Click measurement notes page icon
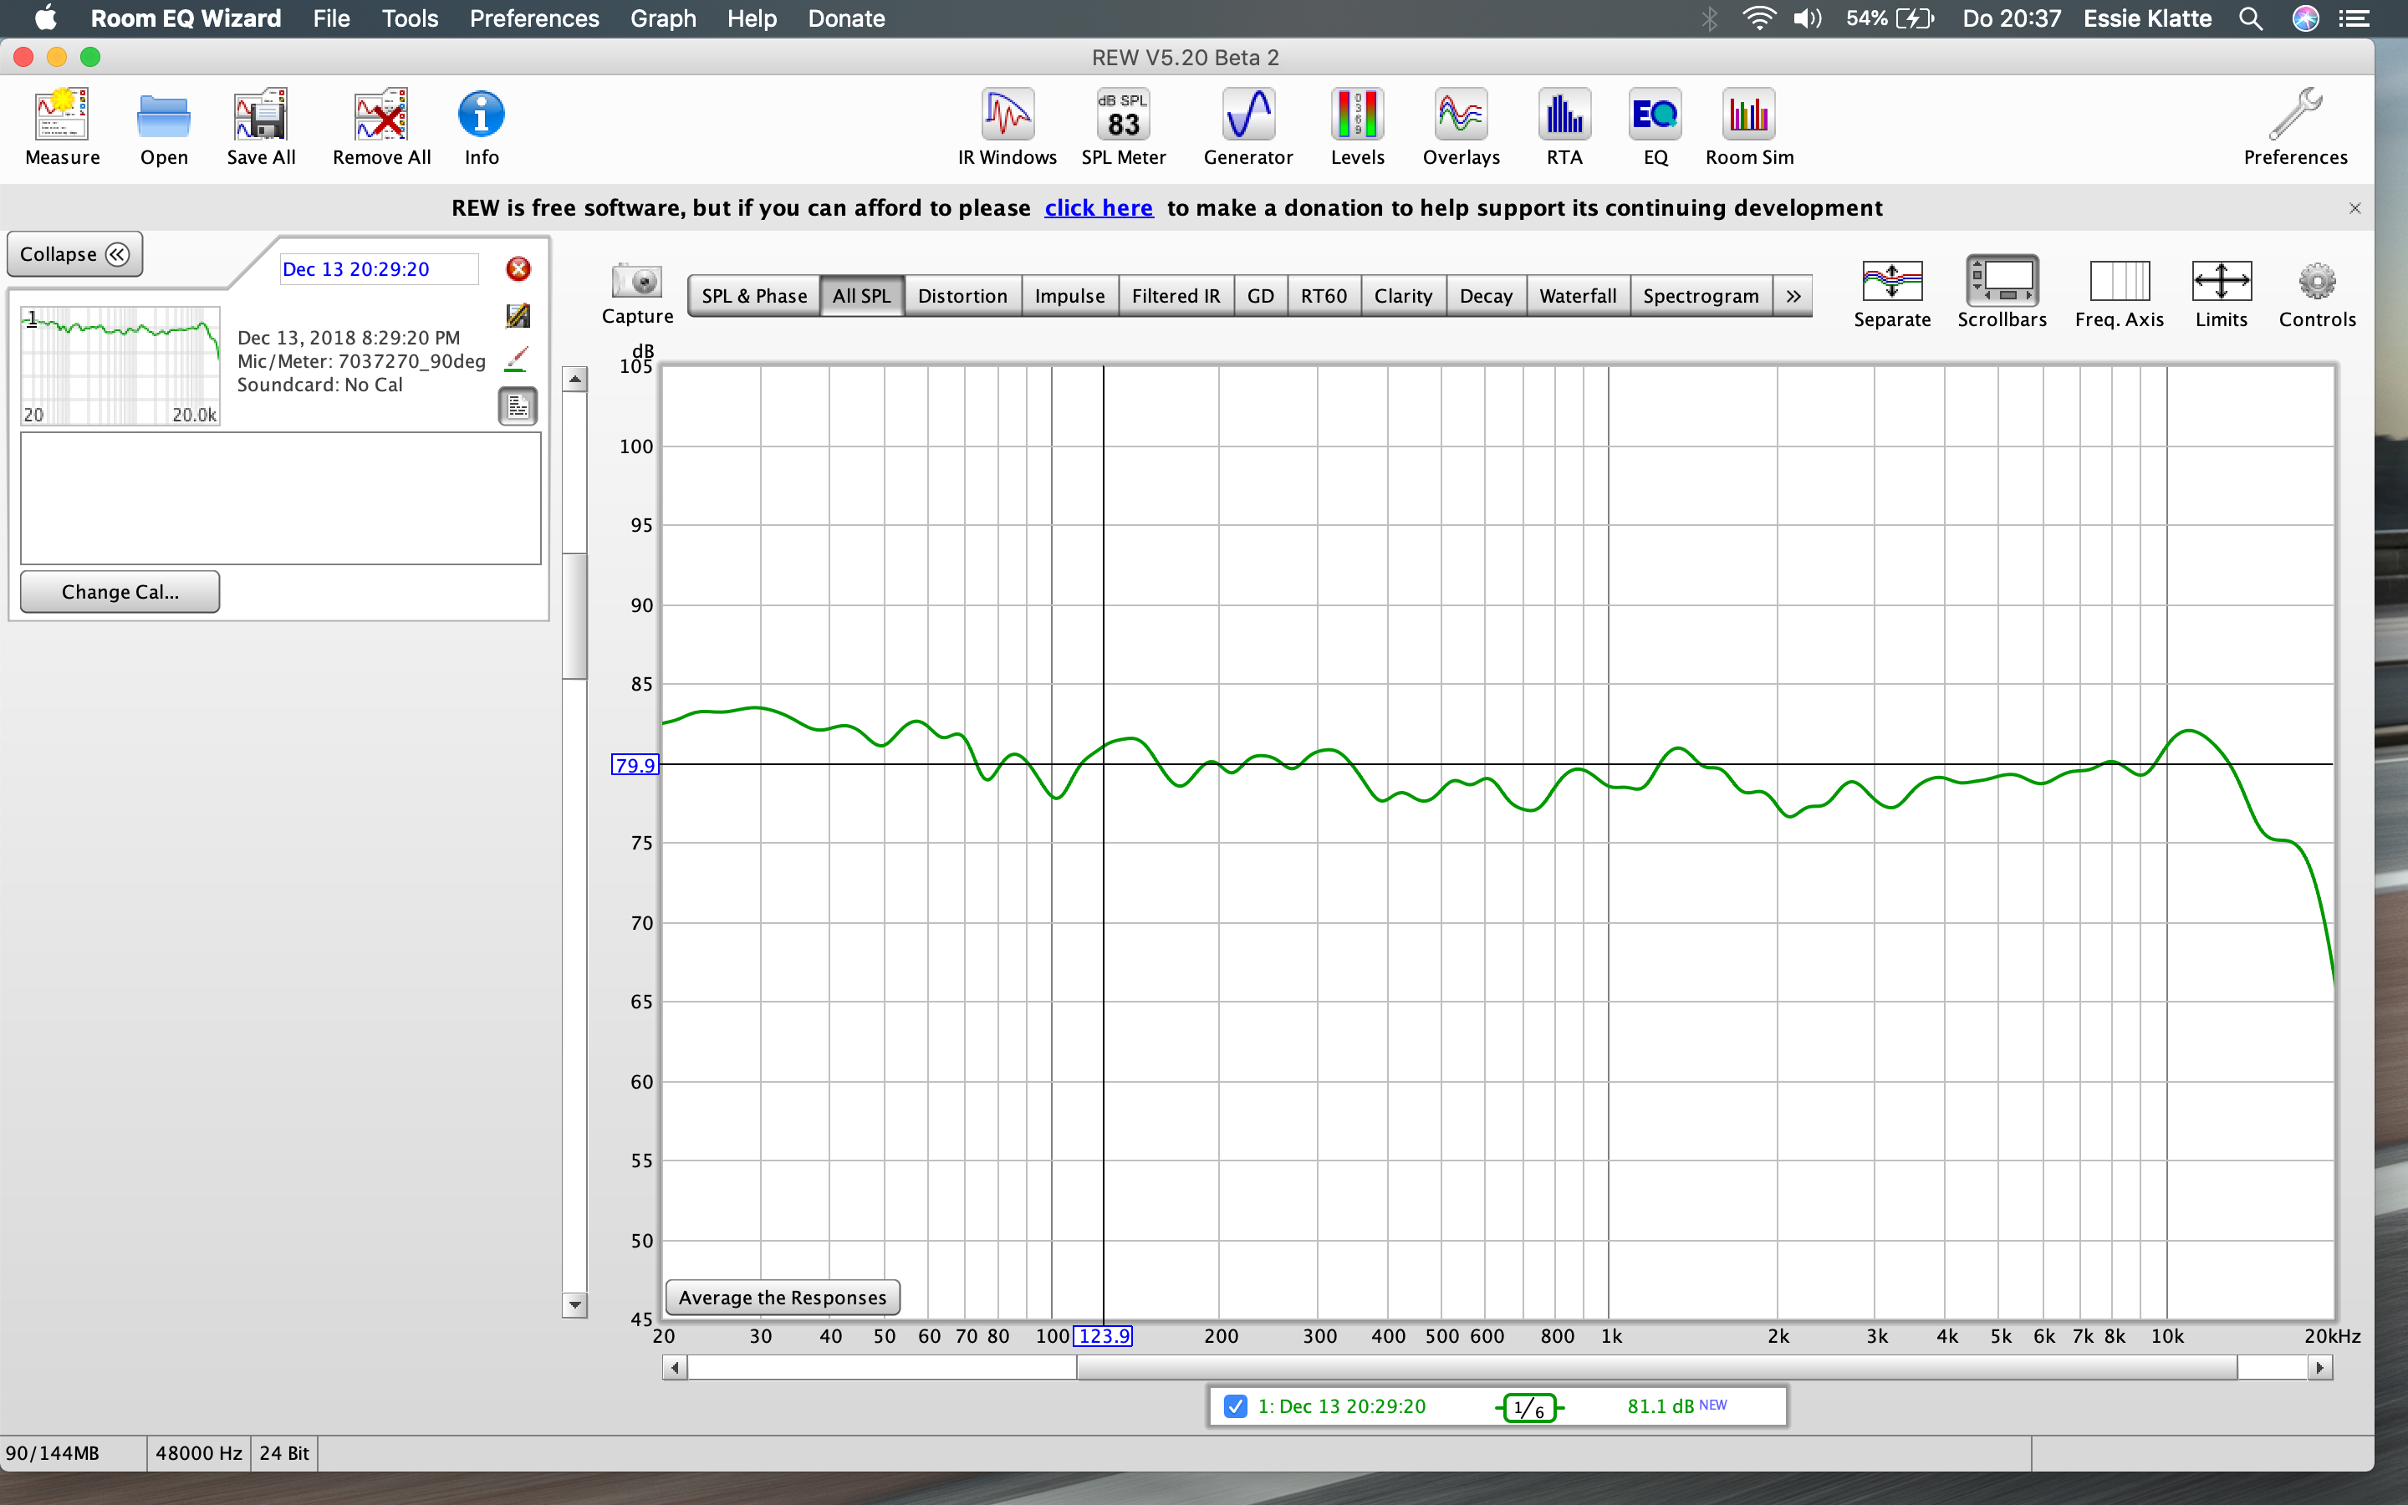The height and width of the screenshot is (1505, 2408). (518, 406)
